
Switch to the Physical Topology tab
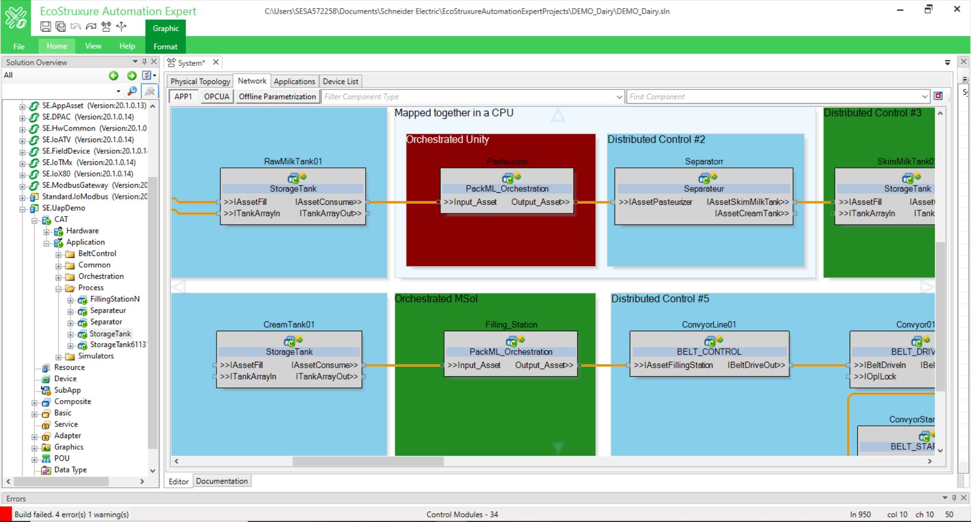[x=199, y=81]
